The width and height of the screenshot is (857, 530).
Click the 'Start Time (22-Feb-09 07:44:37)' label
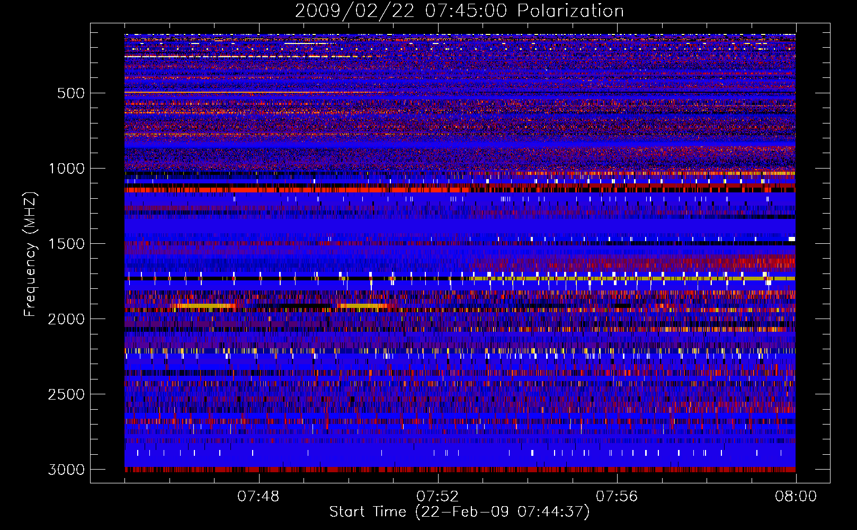pyautogui.click(x=459, y=512)
